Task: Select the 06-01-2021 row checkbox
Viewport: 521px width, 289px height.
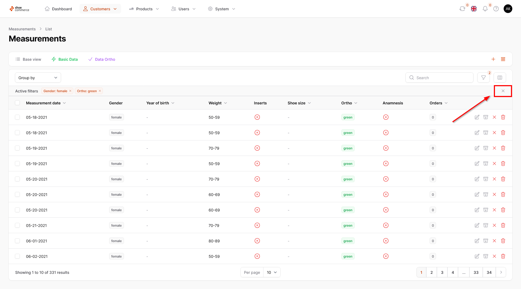Action: (17, 241)
